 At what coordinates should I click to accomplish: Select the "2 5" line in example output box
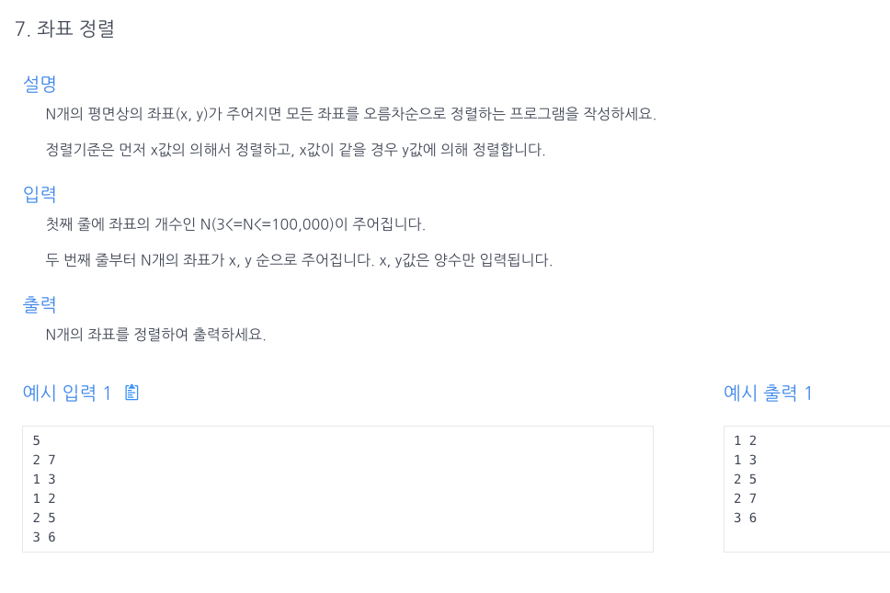click(x=745, y=479)
